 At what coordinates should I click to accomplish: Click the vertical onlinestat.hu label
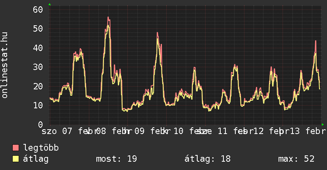click(5, 65)
